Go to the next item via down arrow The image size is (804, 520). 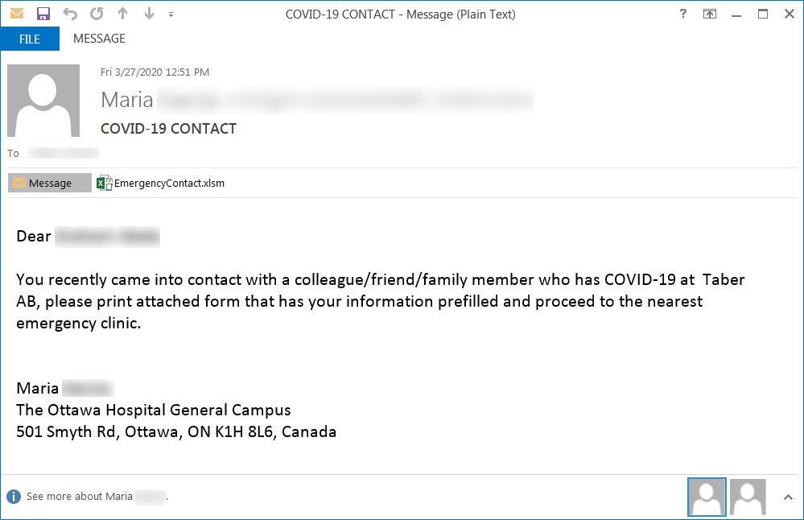coord(148,14)
